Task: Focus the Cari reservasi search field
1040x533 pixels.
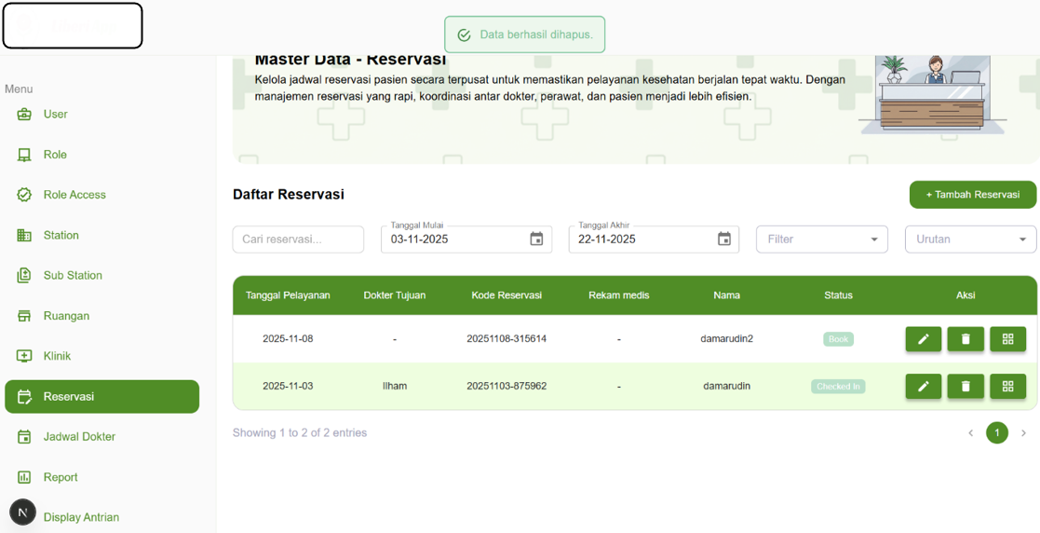Action: [298, 239]
